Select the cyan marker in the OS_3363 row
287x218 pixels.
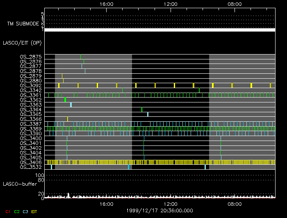[71, 105]
